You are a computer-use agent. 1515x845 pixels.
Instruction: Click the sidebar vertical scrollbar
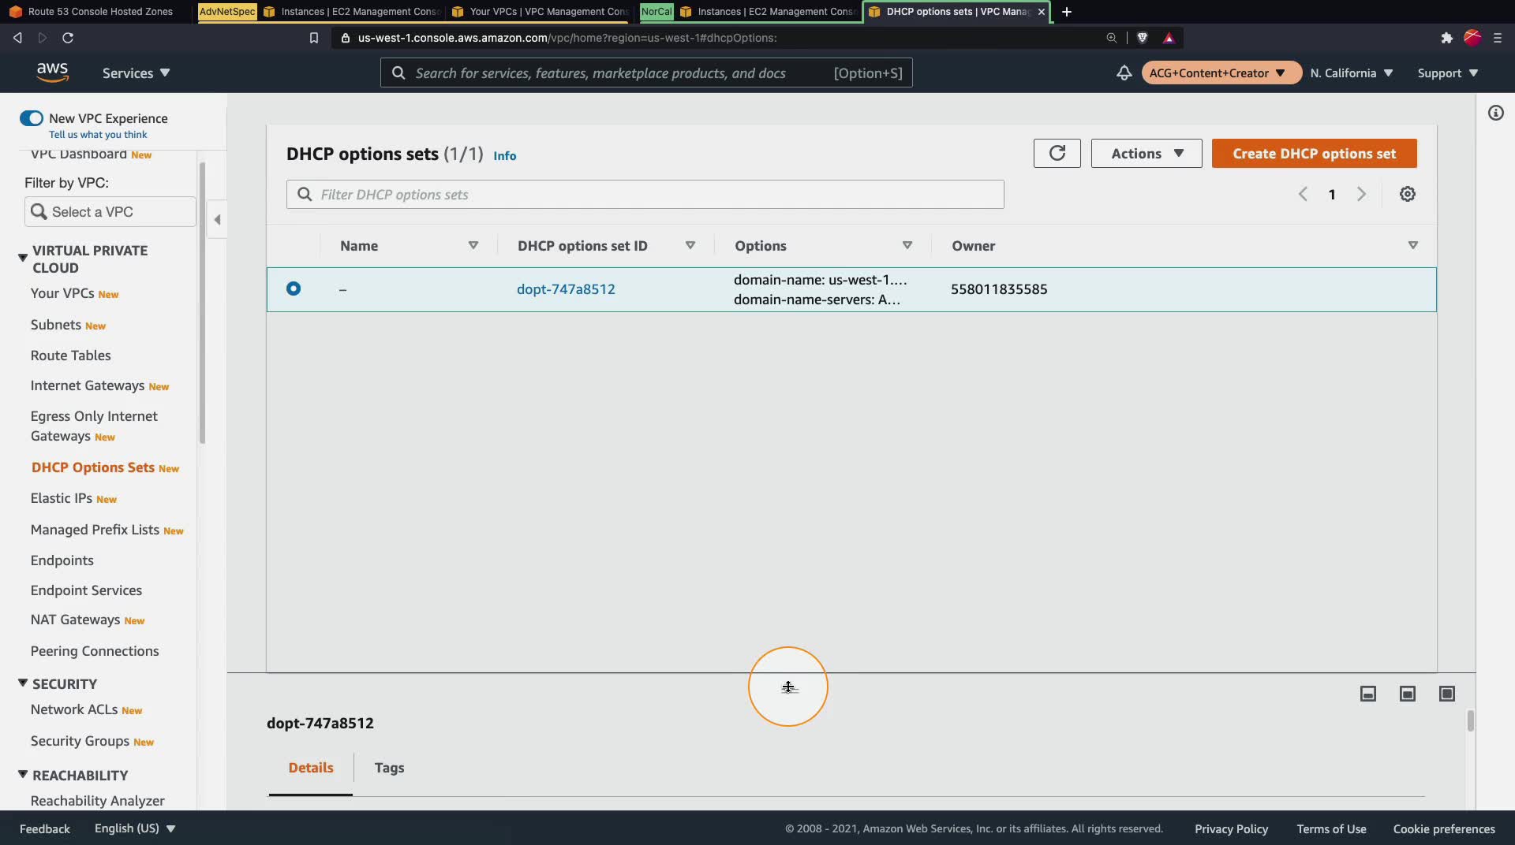(x=202, y=303)
